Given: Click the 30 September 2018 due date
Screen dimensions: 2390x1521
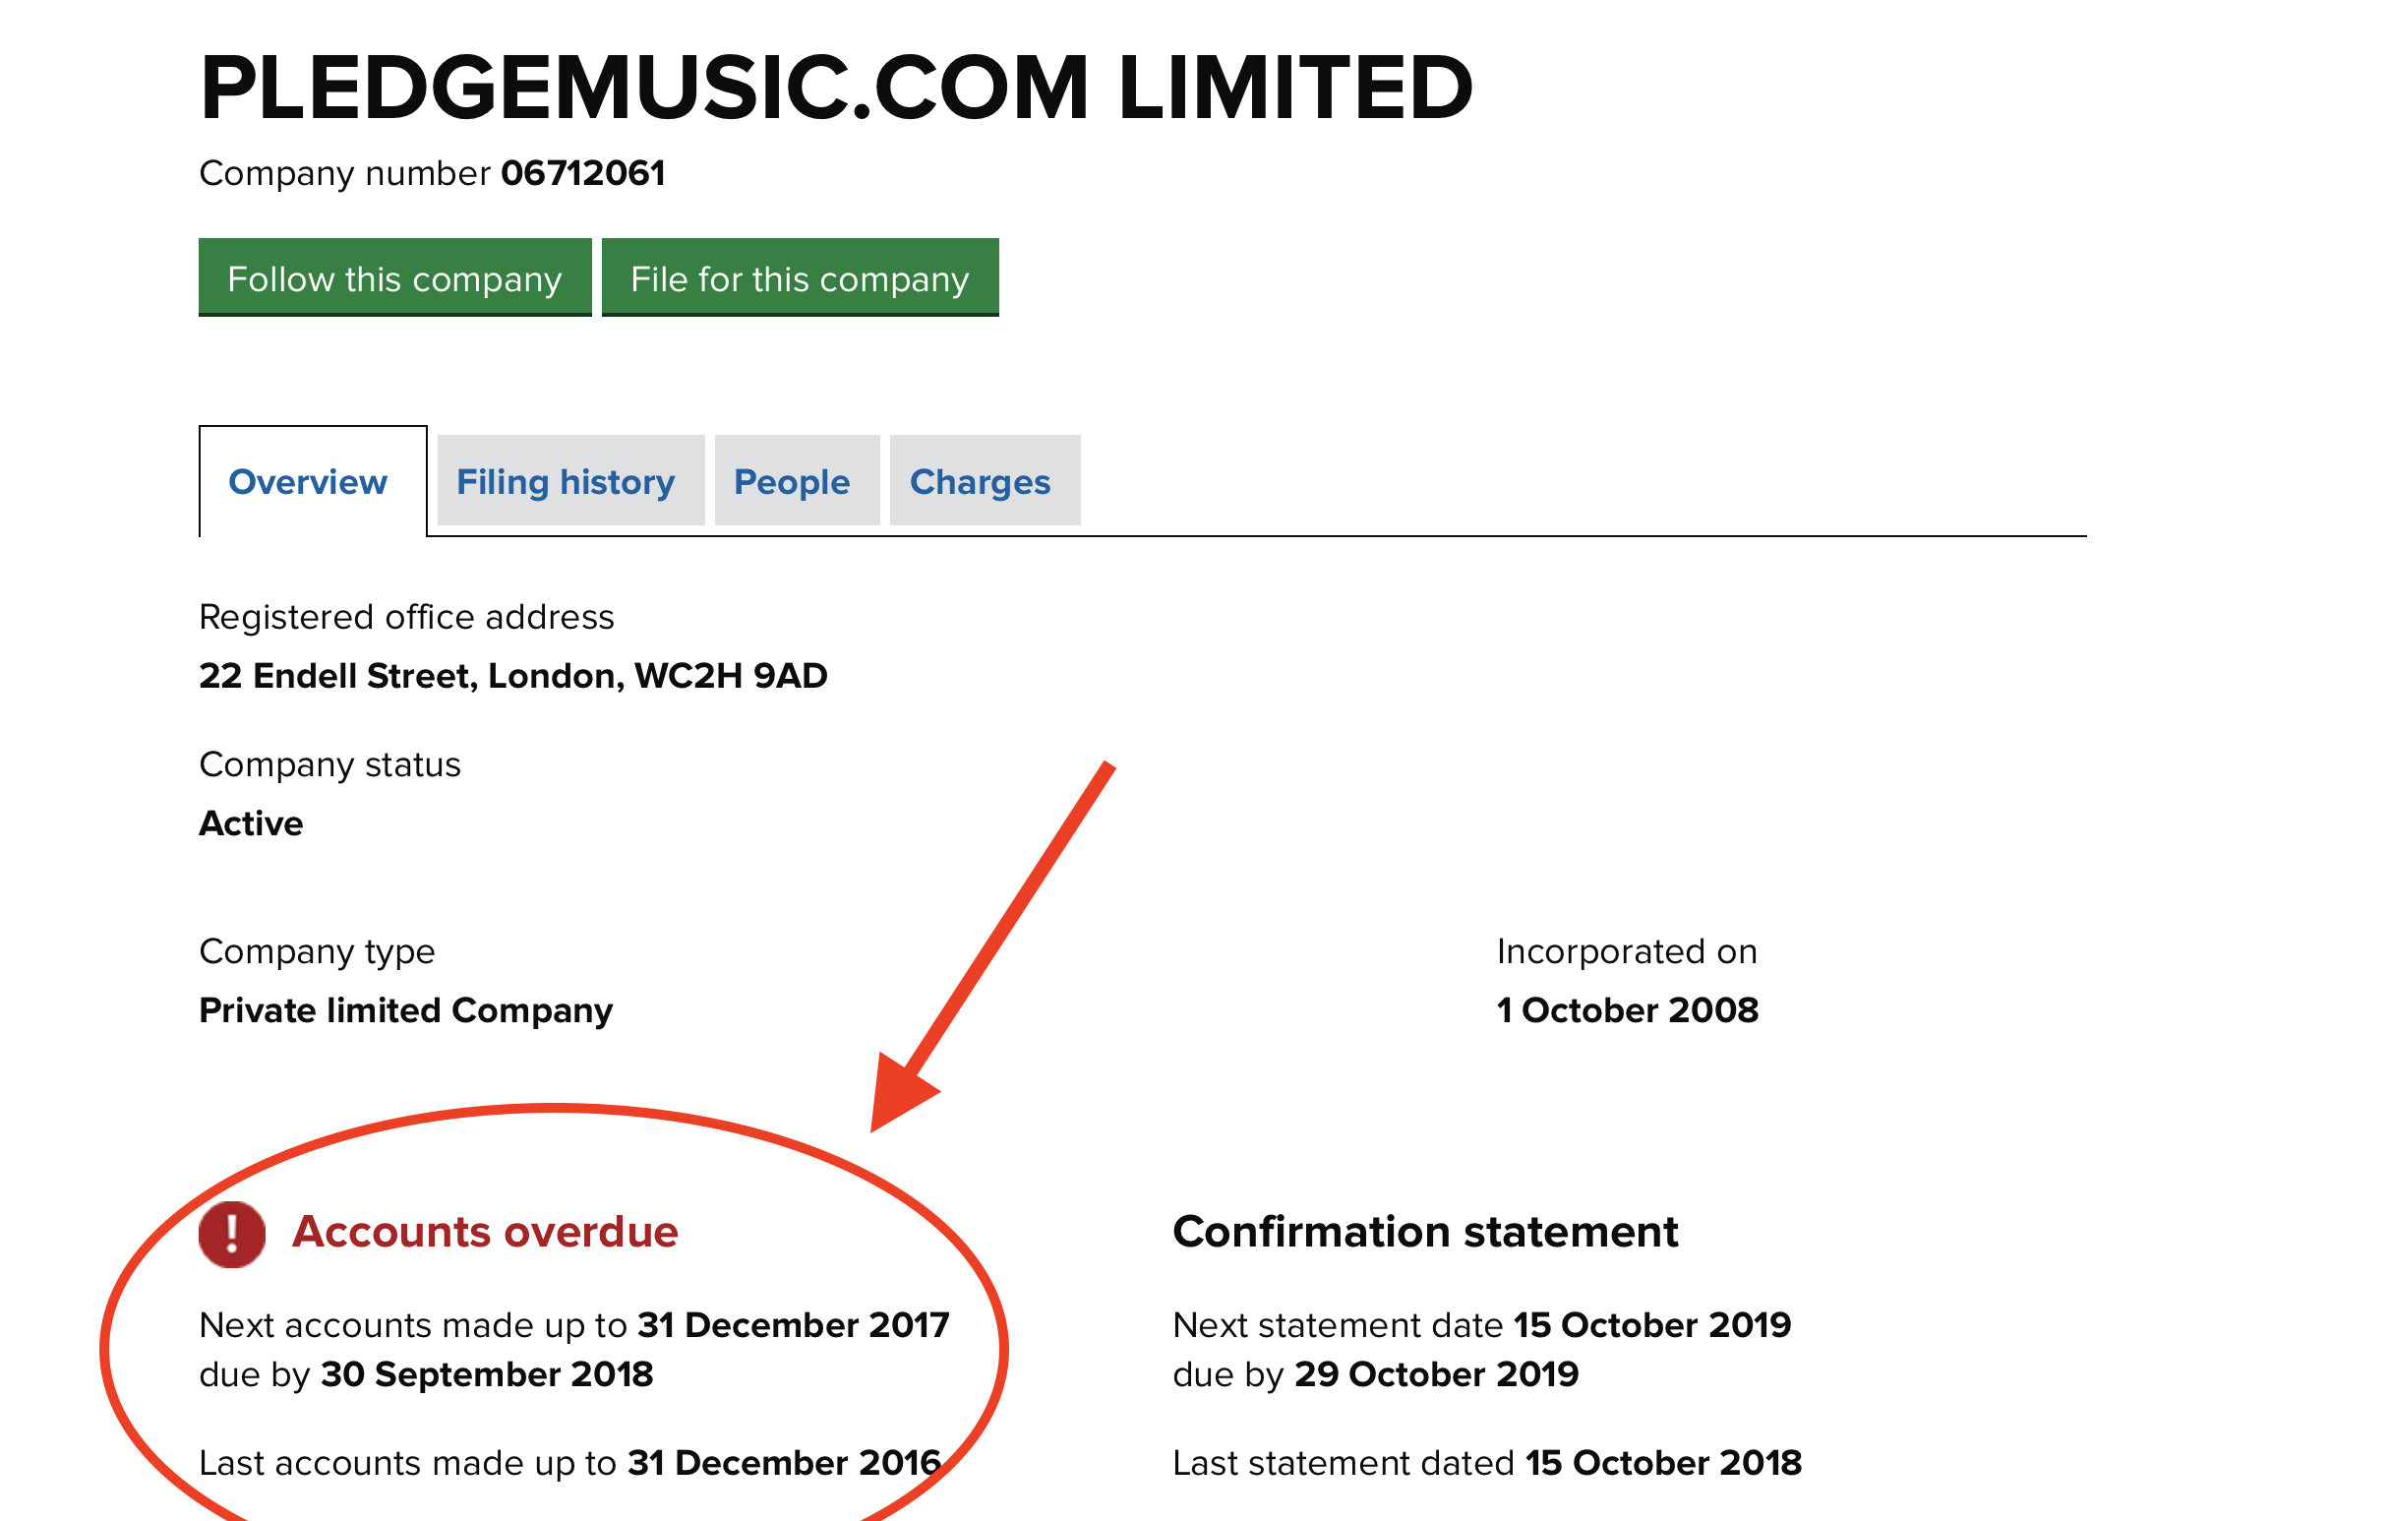Looking at the screenshot, I should 486,1374.
